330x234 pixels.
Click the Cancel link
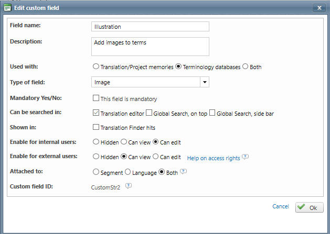click(281, 207)
